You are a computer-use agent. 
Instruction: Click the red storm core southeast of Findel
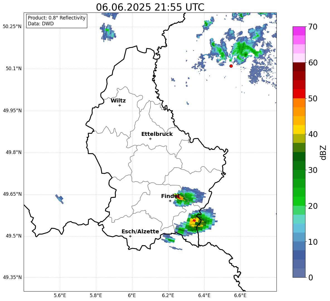coord(194,220)
